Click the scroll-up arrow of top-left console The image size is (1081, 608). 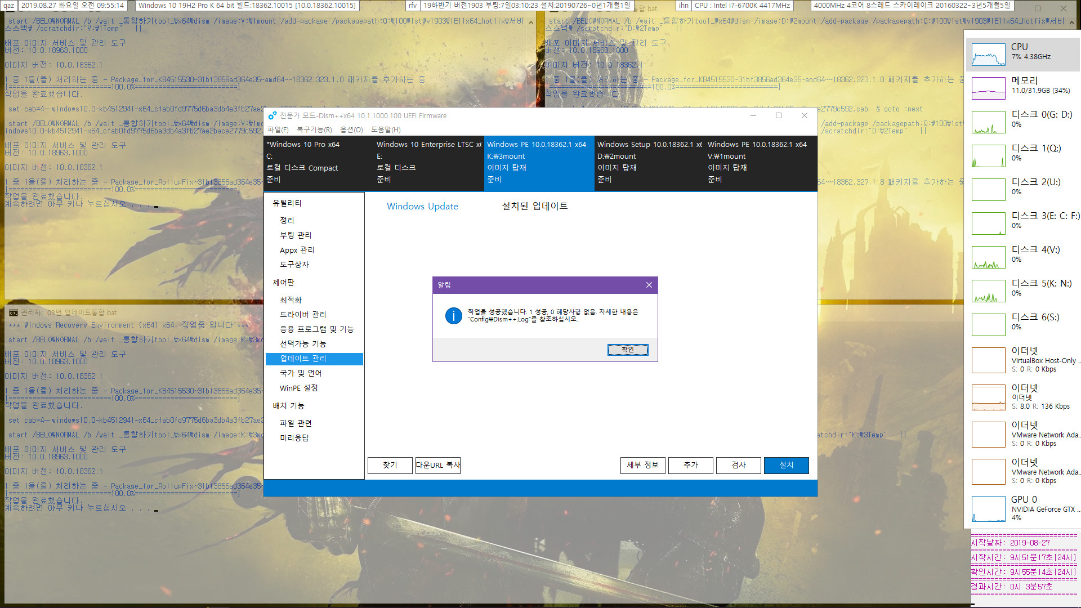pyautogui.click(x=531, y=23)
